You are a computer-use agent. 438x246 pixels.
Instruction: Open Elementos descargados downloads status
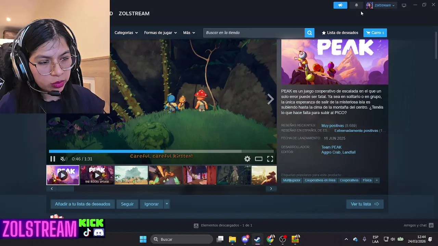tap(223, 225)
